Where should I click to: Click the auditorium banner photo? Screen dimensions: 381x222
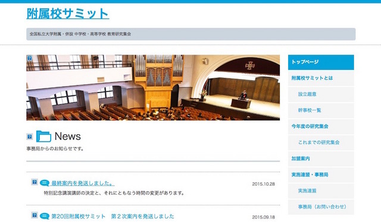coord(153,87)
